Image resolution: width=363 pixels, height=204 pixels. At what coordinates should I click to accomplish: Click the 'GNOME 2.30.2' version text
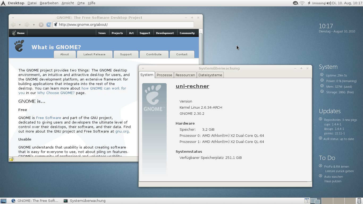click(192, 114)
